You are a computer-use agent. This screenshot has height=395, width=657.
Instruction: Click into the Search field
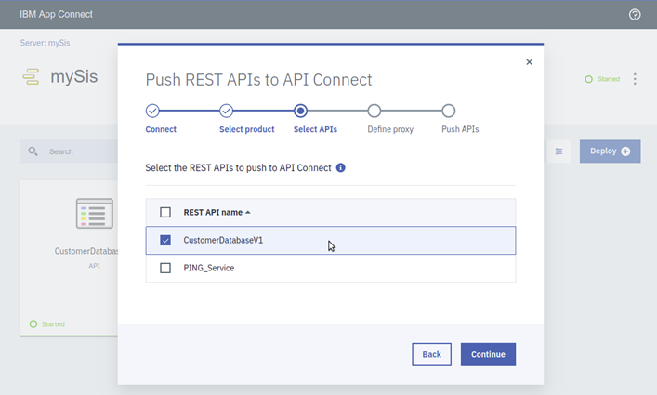69,151
